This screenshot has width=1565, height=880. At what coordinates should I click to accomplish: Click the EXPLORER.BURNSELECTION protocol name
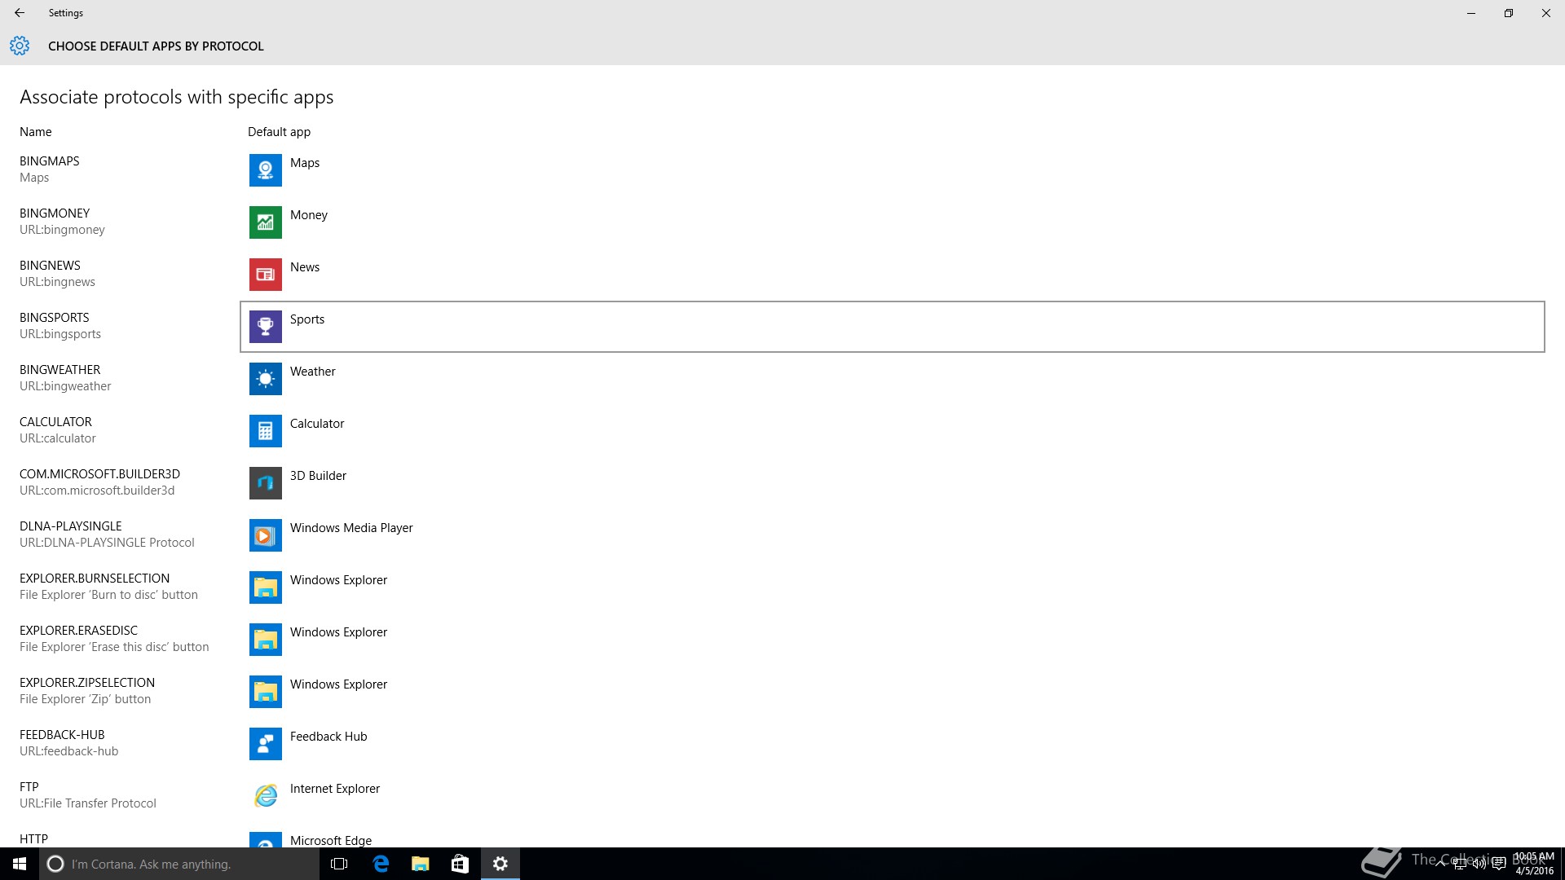(95, 579)
